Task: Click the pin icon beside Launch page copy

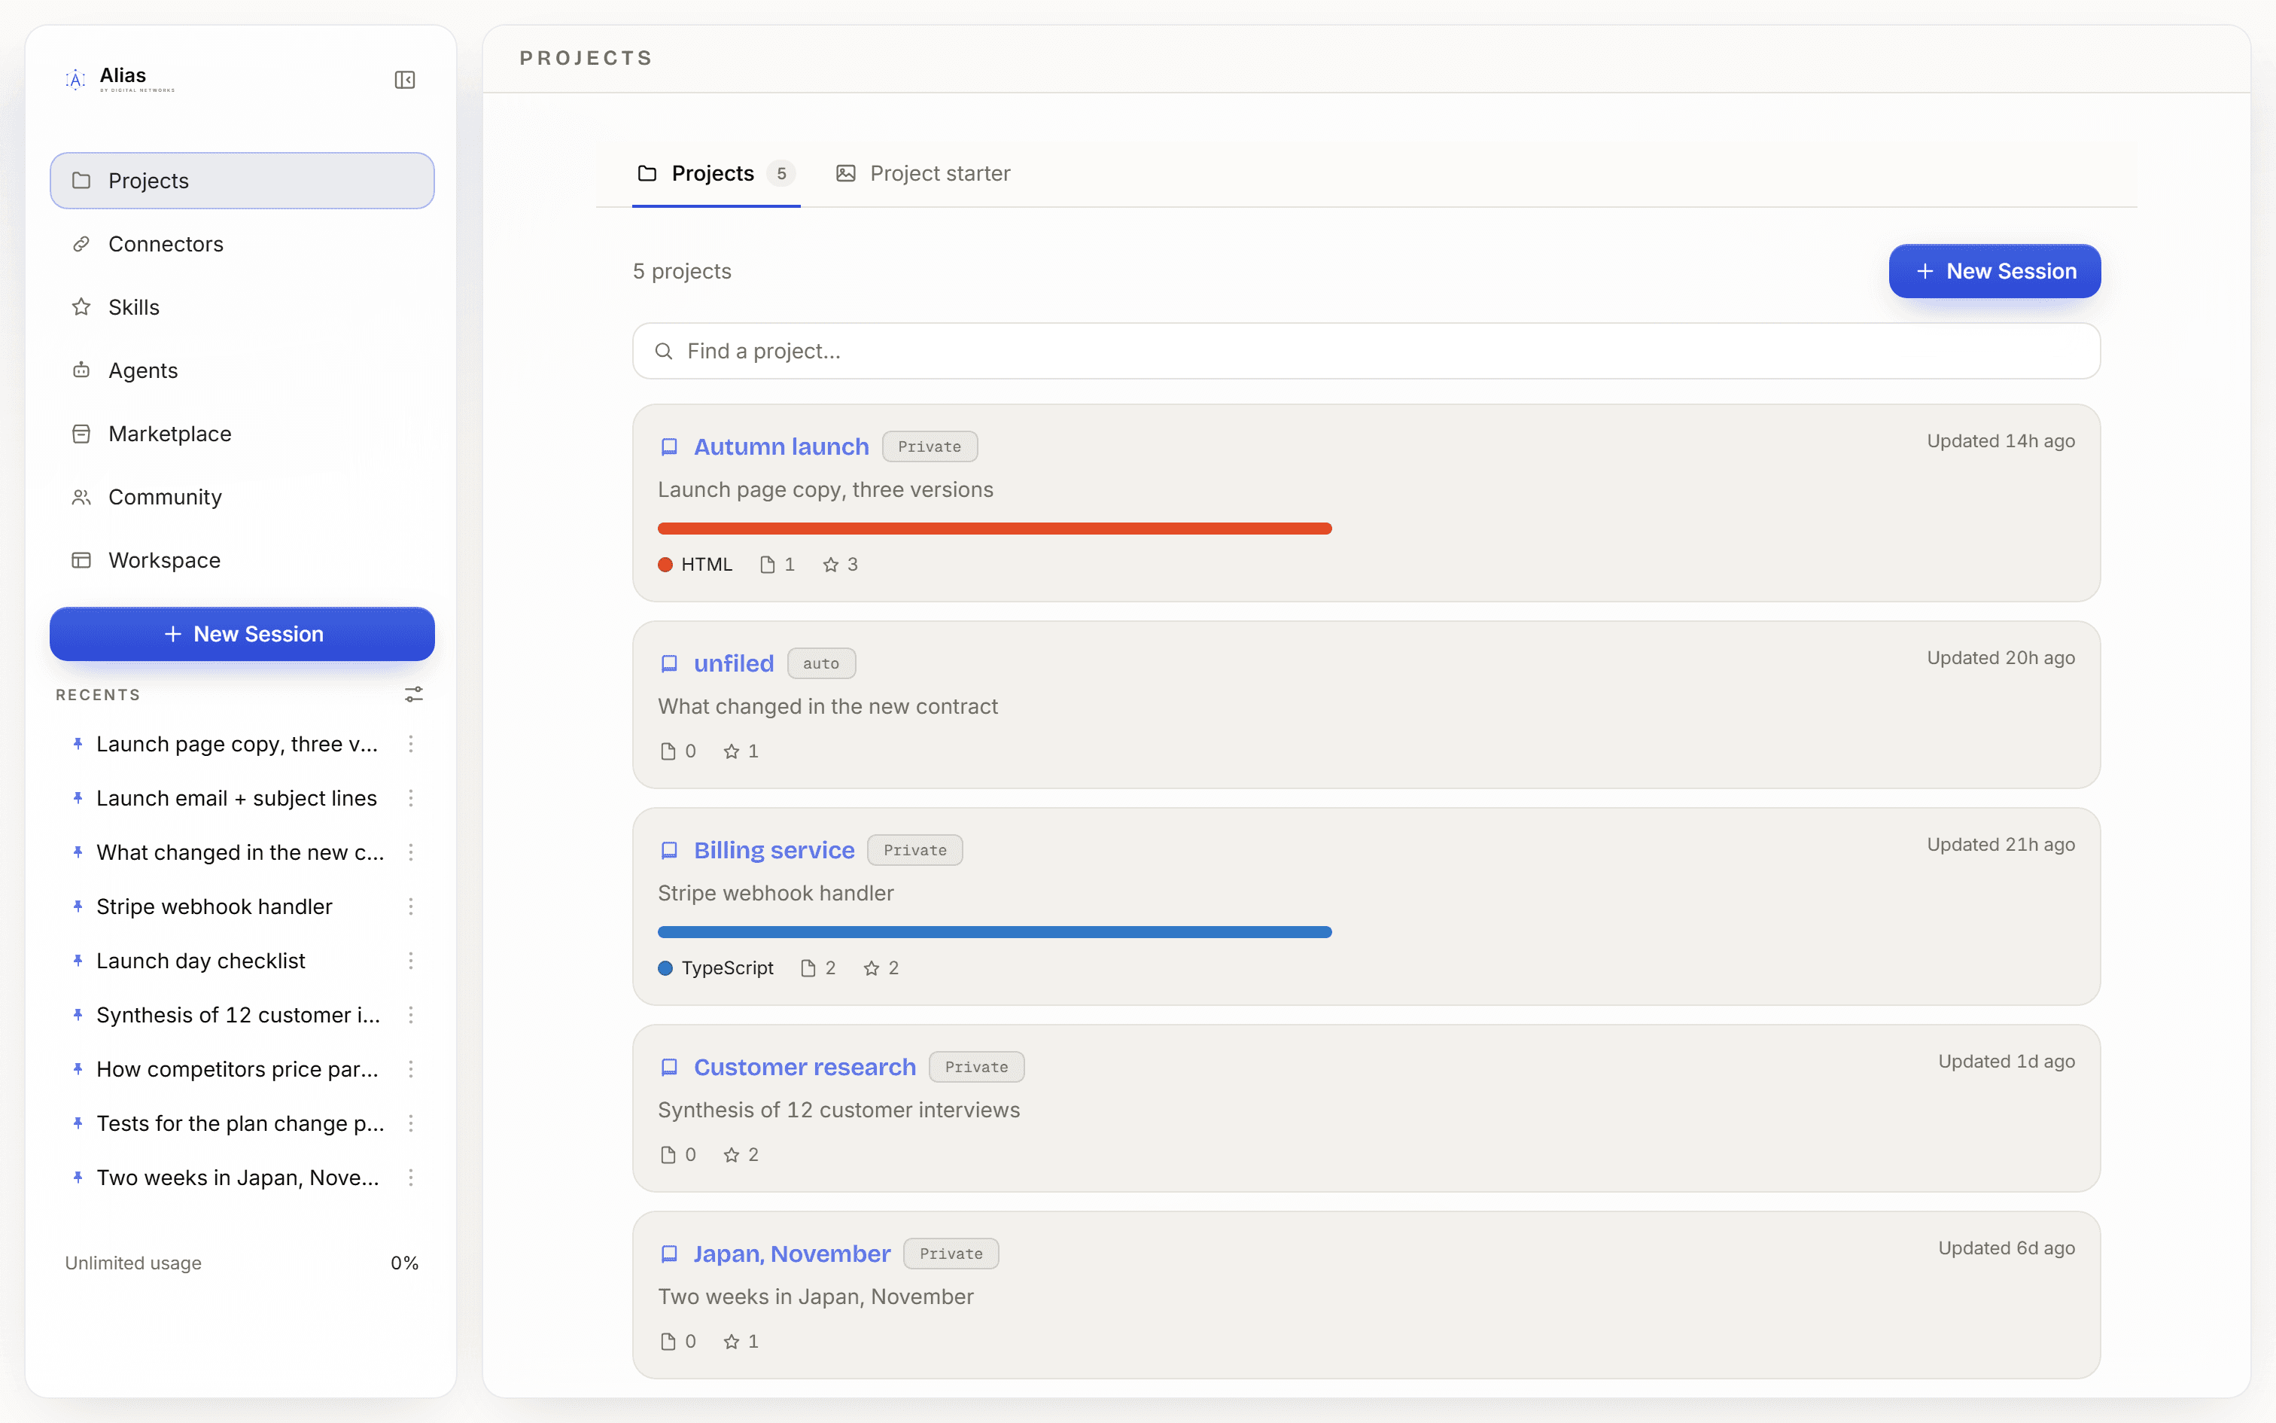Action: point(78,744)
